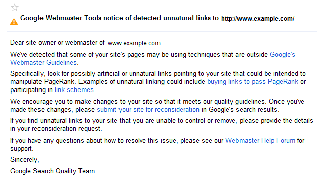
Task: Click the We encourage you paragraph text
Action: [157, 106]
